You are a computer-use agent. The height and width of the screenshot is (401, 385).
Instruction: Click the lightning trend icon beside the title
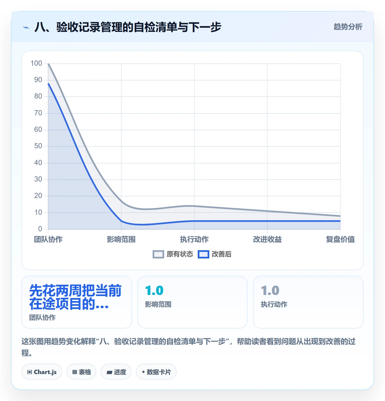(26, 27)
